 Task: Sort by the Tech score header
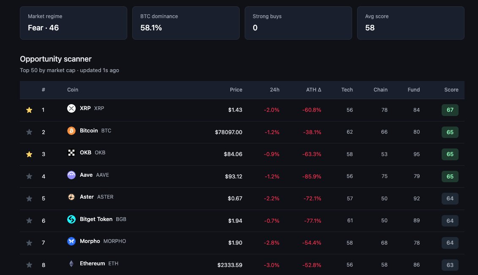tap(347, 90)
